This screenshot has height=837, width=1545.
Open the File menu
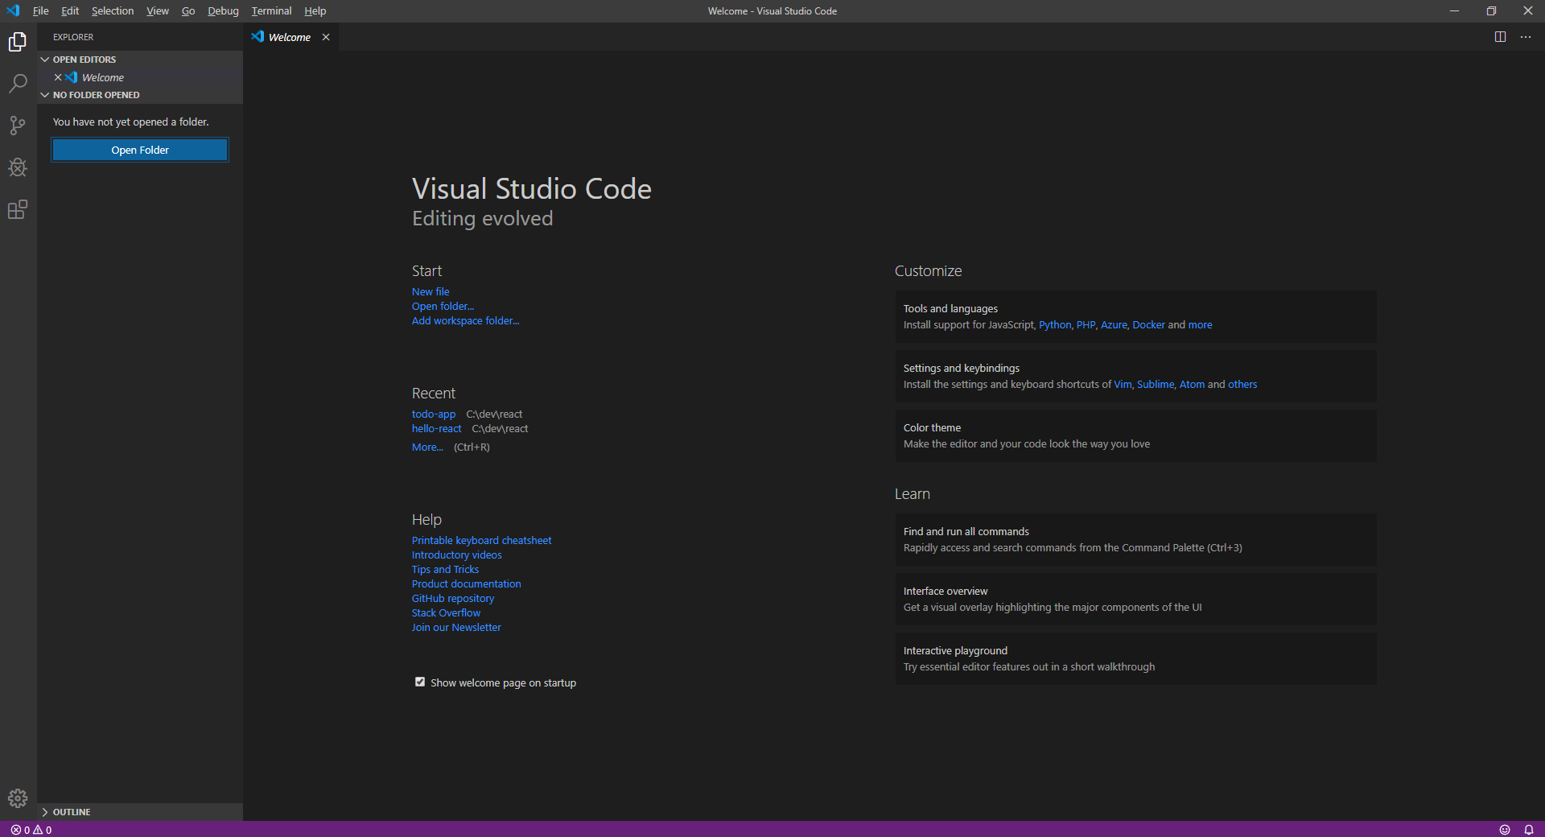click(40, 11)
